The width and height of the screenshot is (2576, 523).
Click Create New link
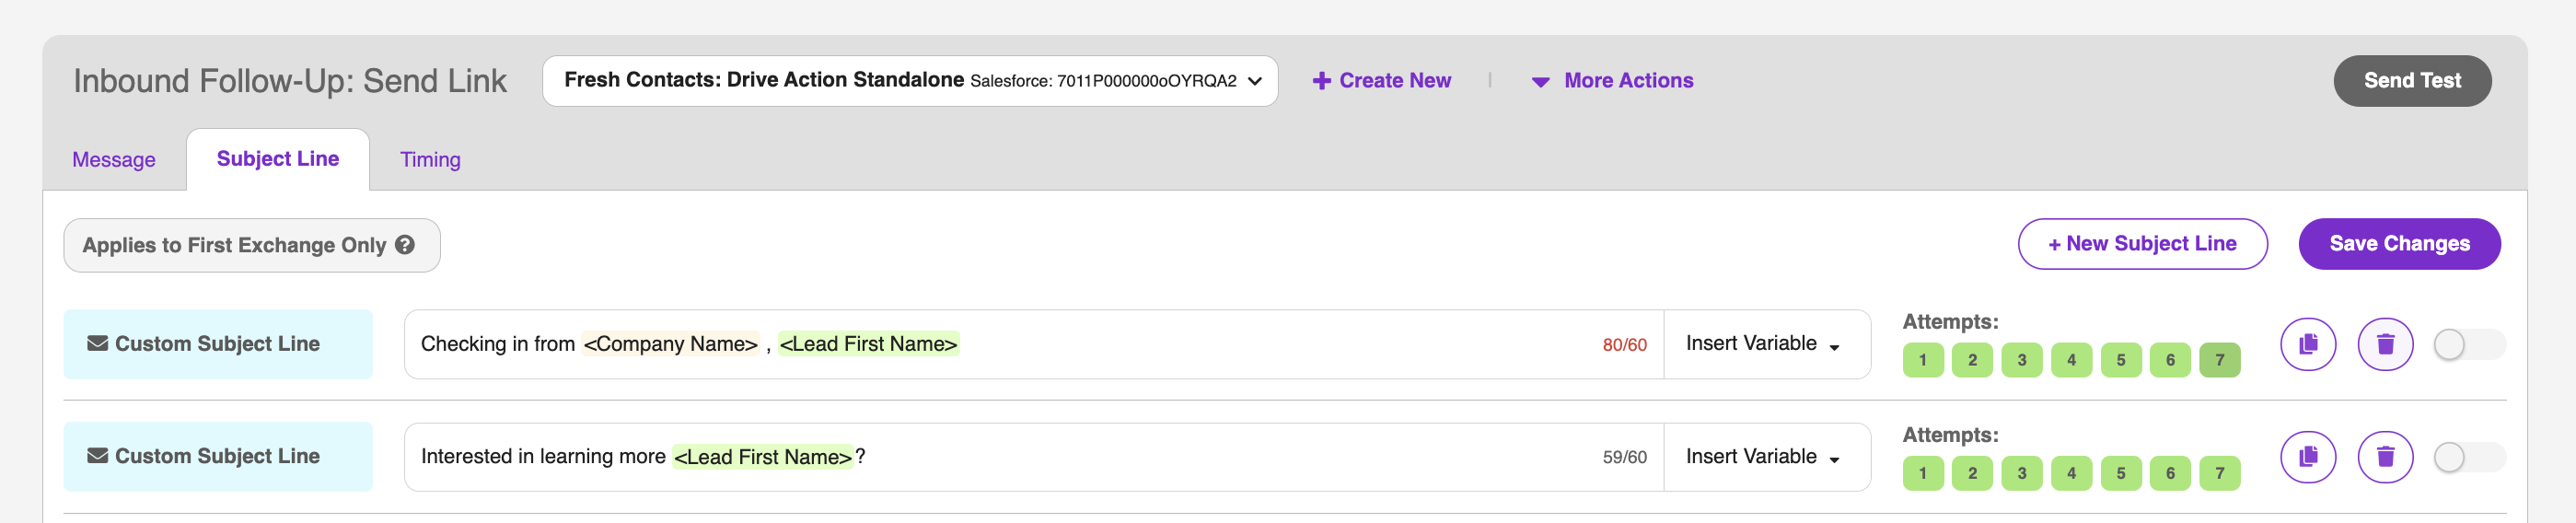(1381, 81)
